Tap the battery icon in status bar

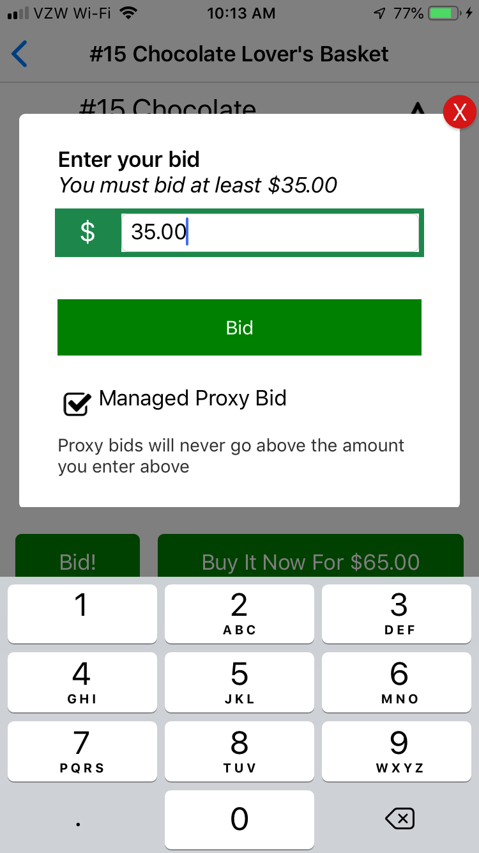click(x=444, y=13)
